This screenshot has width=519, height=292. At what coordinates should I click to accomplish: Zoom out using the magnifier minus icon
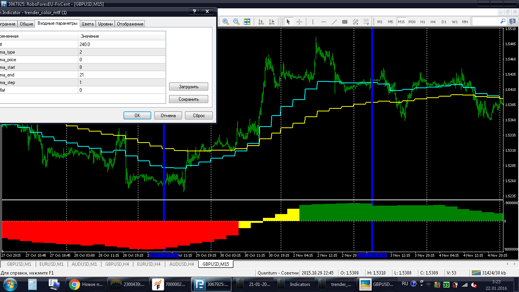pos(236,22)
